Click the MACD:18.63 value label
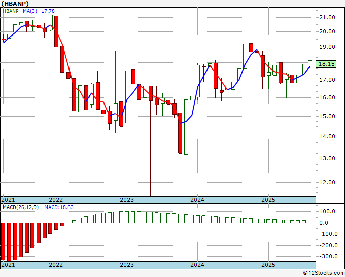 click(59, 207)
